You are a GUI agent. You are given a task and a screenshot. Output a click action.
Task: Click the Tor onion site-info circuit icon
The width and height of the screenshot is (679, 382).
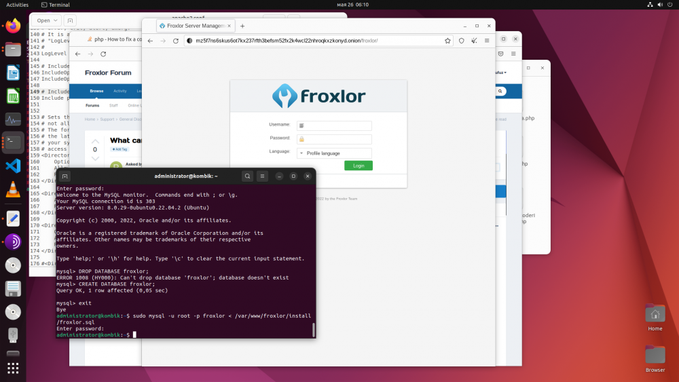click(x=189, y=41)
